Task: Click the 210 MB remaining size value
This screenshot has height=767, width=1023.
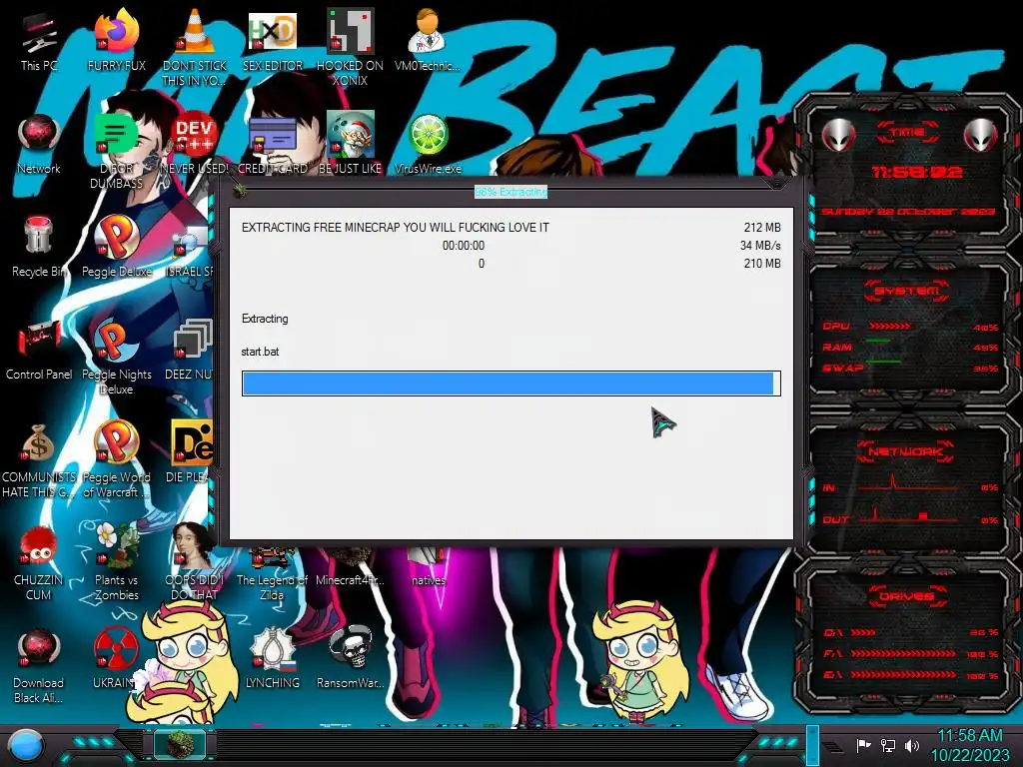Action: coord(762,264)
